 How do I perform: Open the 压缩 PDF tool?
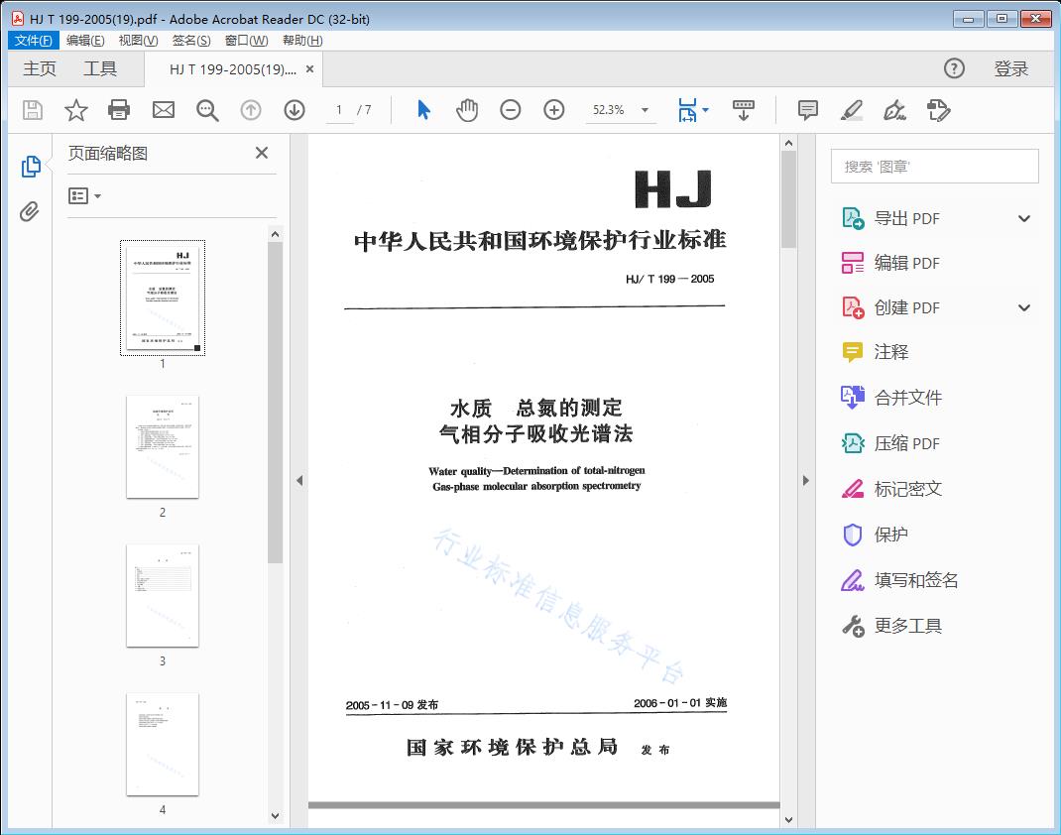pos(908,443)
